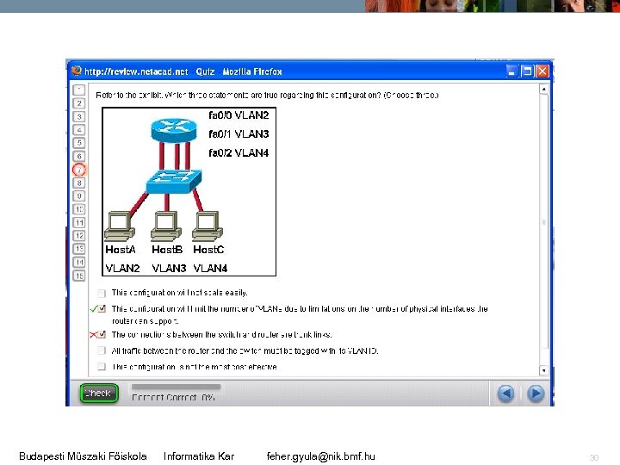Jump to question 6 in sidebar
This screenshot has width=620, height=465.
(x=79, y=156)
